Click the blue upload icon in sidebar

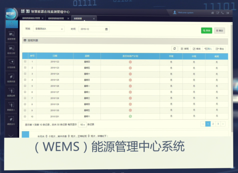pyautogui.click(x=12, y=24)
